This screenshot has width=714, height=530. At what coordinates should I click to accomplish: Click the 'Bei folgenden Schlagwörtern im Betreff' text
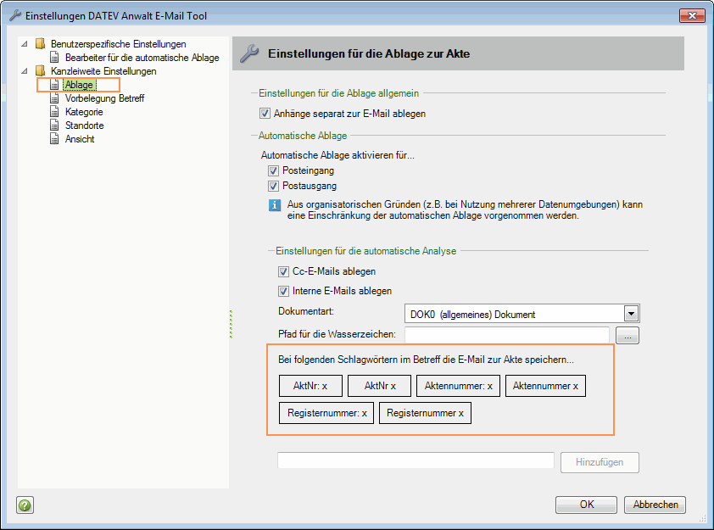click(426, 360)
